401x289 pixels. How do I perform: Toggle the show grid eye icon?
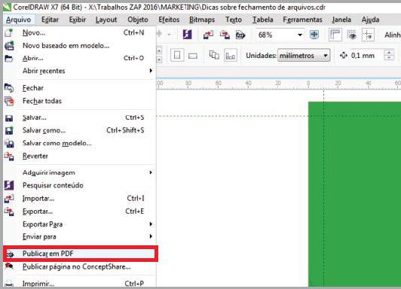click(x=352, y=35)
